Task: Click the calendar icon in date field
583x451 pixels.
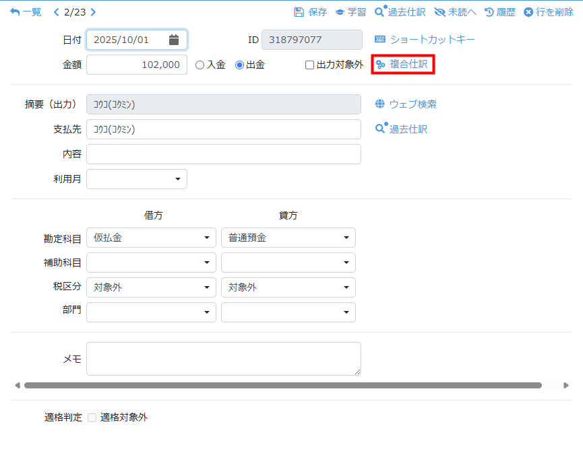Action: coord(174,40)
